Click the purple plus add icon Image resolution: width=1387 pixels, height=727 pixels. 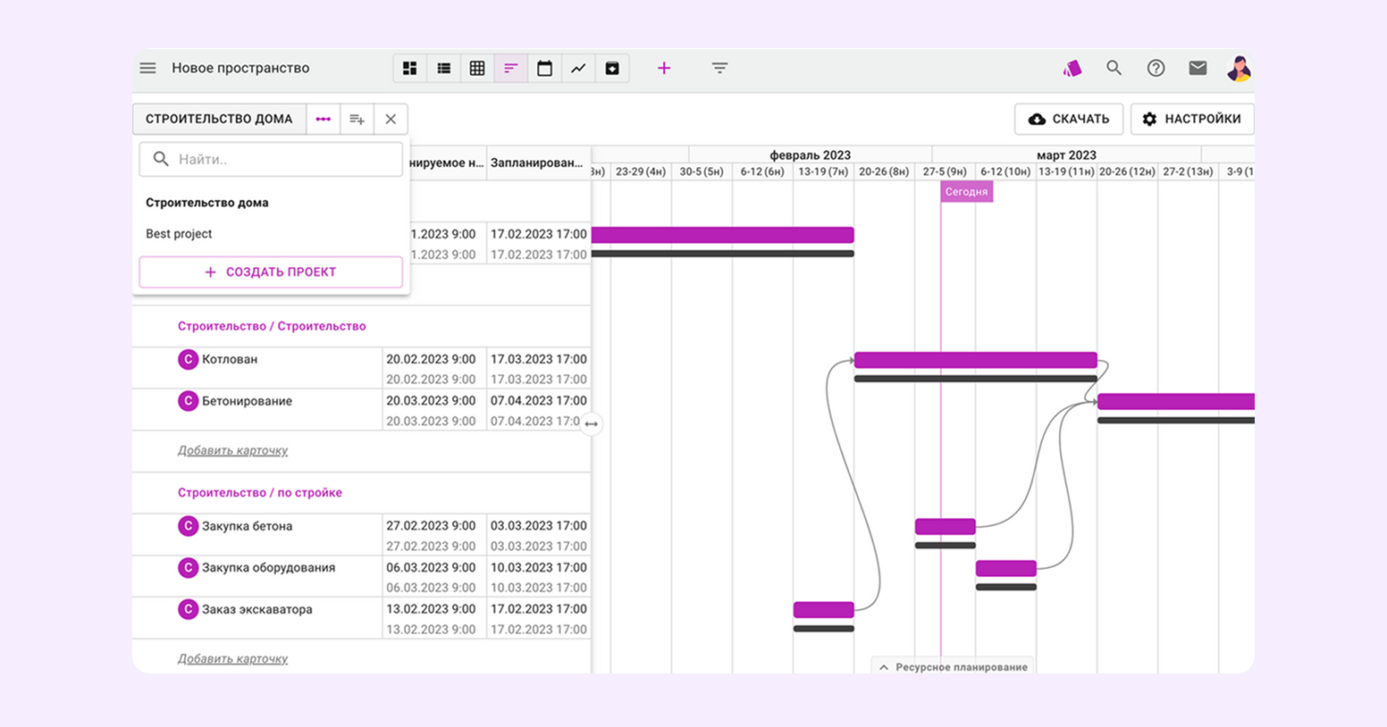click(x=664, y=68)
